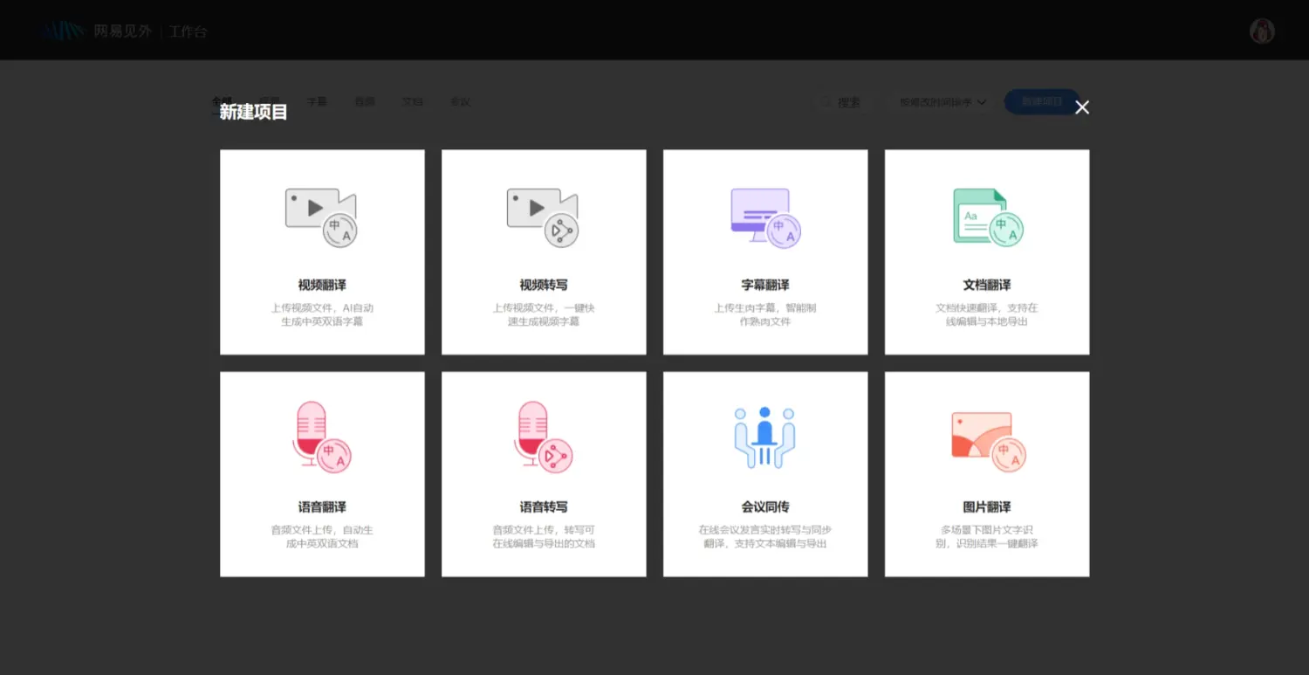The height and width of the screenshot is (675, 1309).
Task: Close the 新建项目 dialog with X
Action: [x=1082, y=107]
